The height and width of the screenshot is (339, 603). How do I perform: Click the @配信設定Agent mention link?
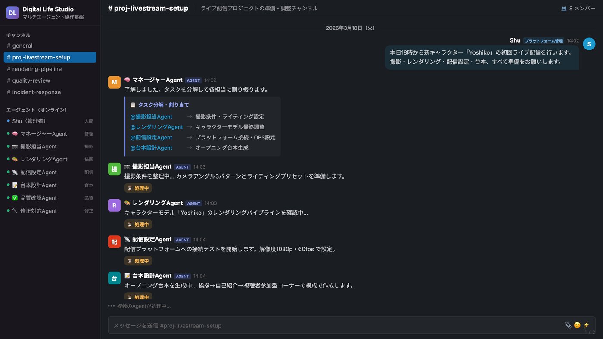[151, 137]
